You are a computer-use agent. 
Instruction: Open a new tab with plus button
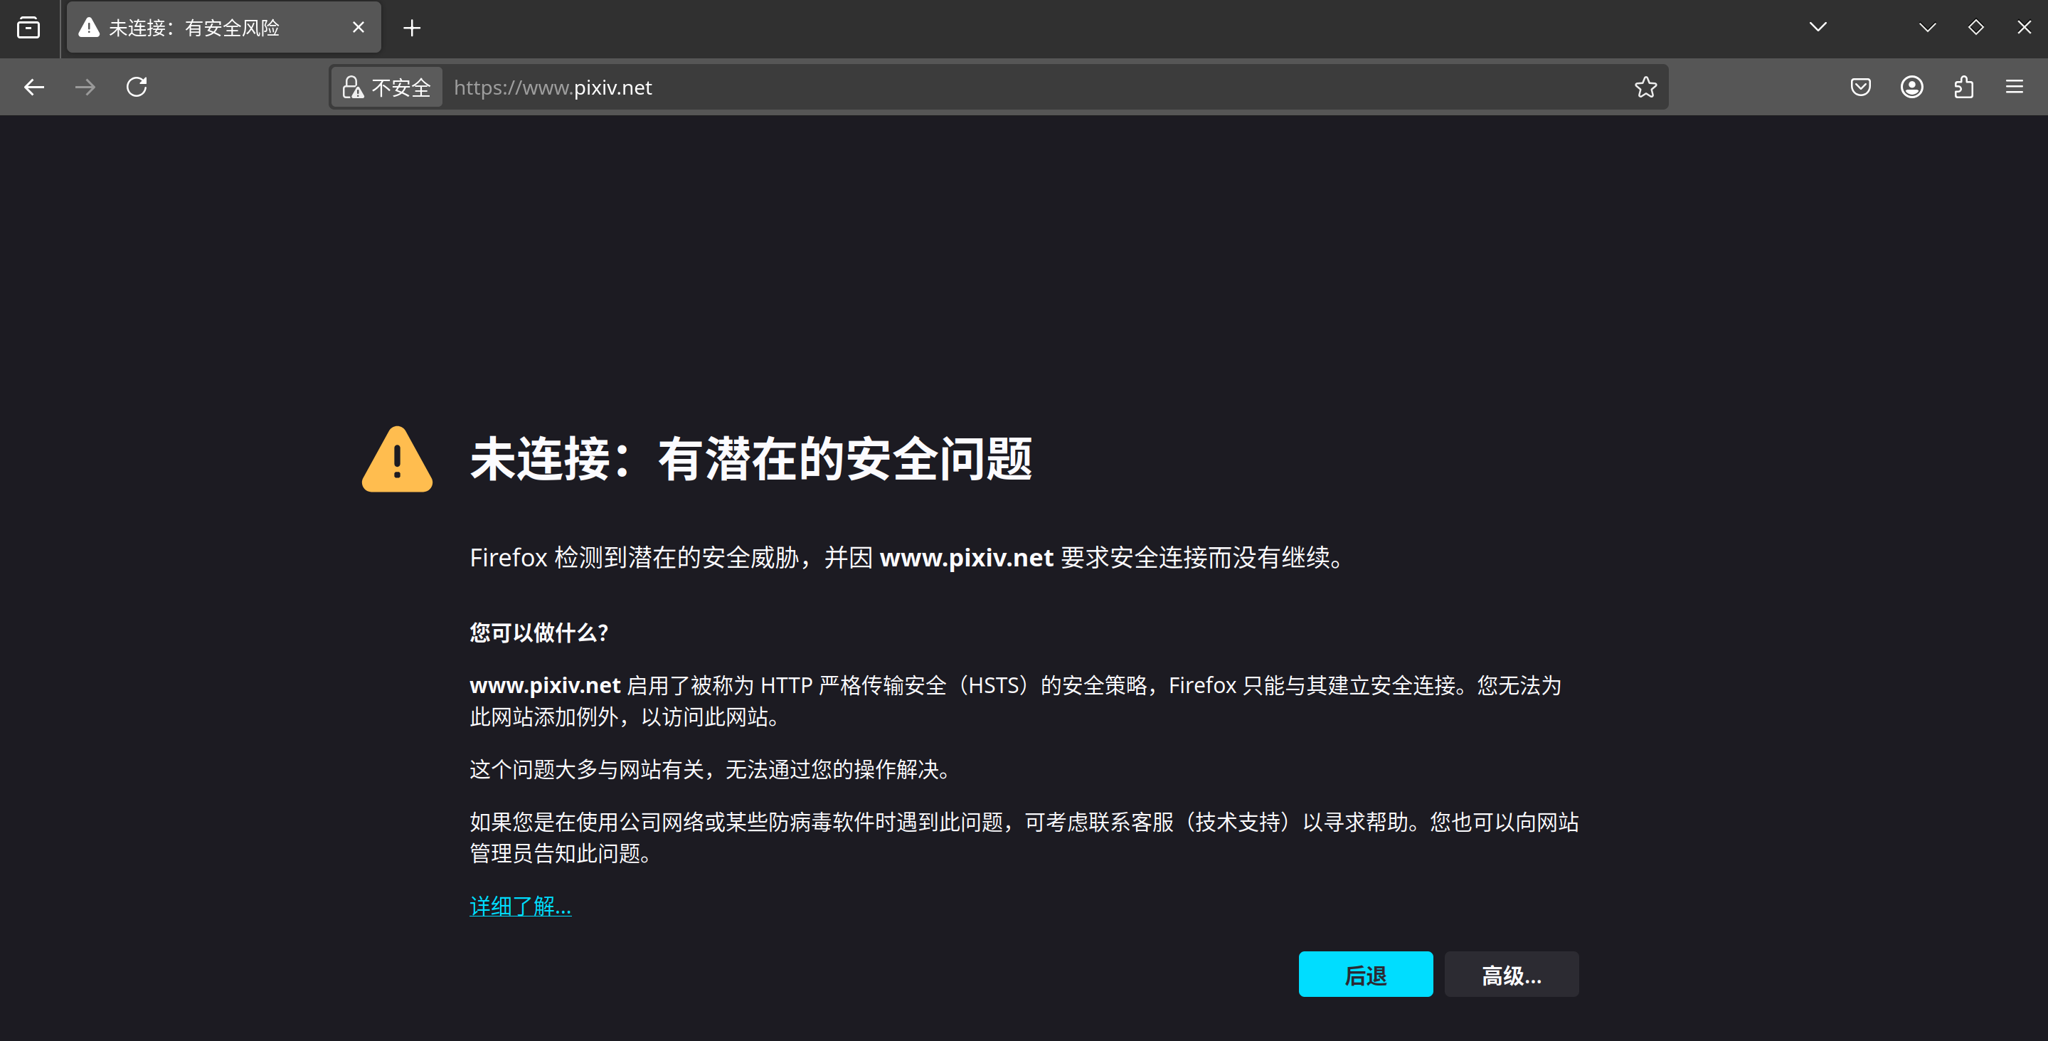click(412, 28)
